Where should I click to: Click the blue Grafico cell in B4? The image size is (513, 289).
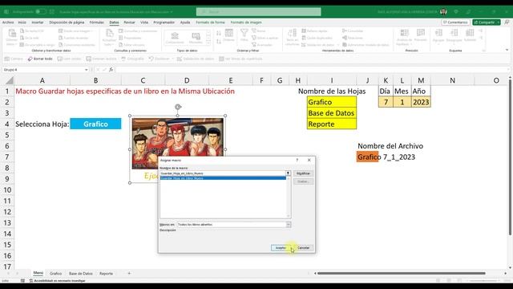coord(95,124)
